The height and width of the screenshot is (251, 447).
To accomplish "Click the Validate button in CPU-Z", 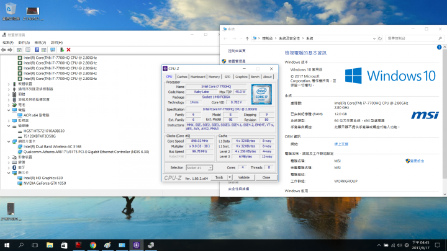I will tap(244, 177).
